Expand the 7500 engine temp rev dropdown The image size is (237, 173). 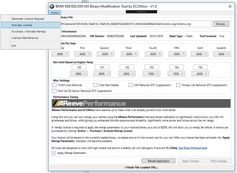(x=177, y=74)
